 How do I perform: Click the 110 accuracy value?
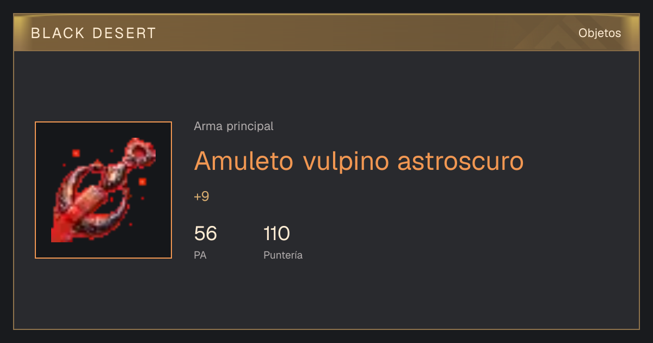(x=276, y=234)
